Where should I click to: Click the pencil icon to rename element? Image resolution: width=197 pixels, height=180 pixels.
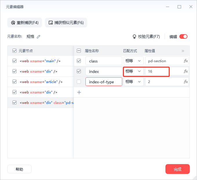39,36
